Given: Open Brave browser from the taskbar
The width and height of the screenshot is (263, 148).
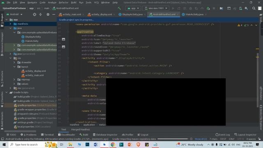Looking at the screenshot, I should pyautogui.click(x=138, y=144).
